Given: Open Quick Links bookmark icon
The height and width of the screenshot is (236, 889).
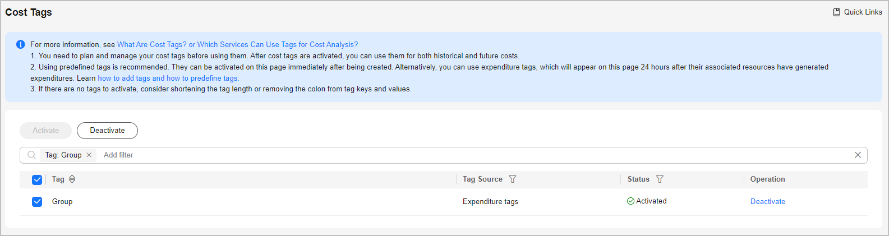Looking at the screenshot, I should 837,12.
